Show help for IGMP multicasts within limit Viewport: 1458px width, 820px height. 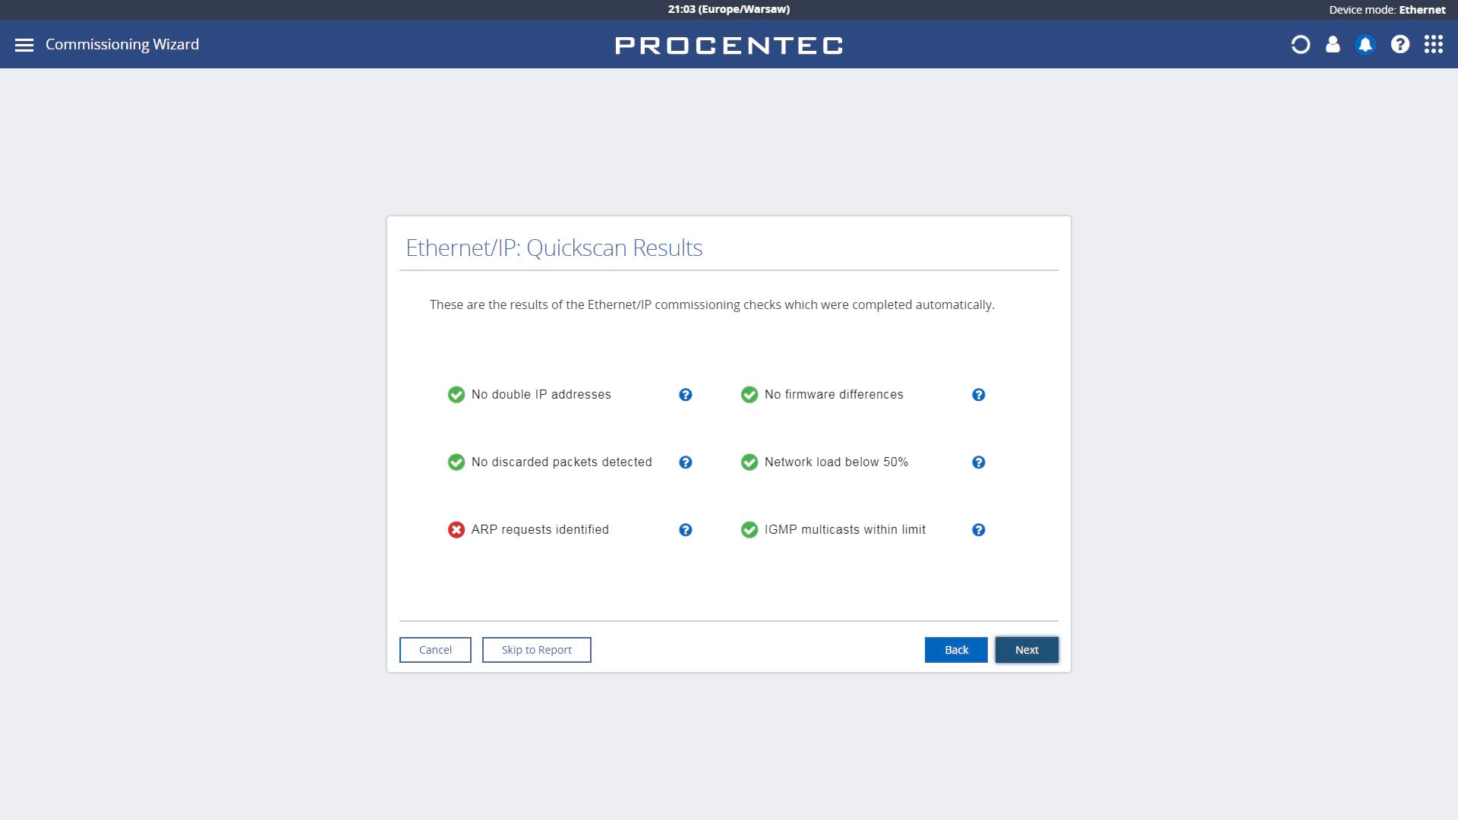[979, 530]
